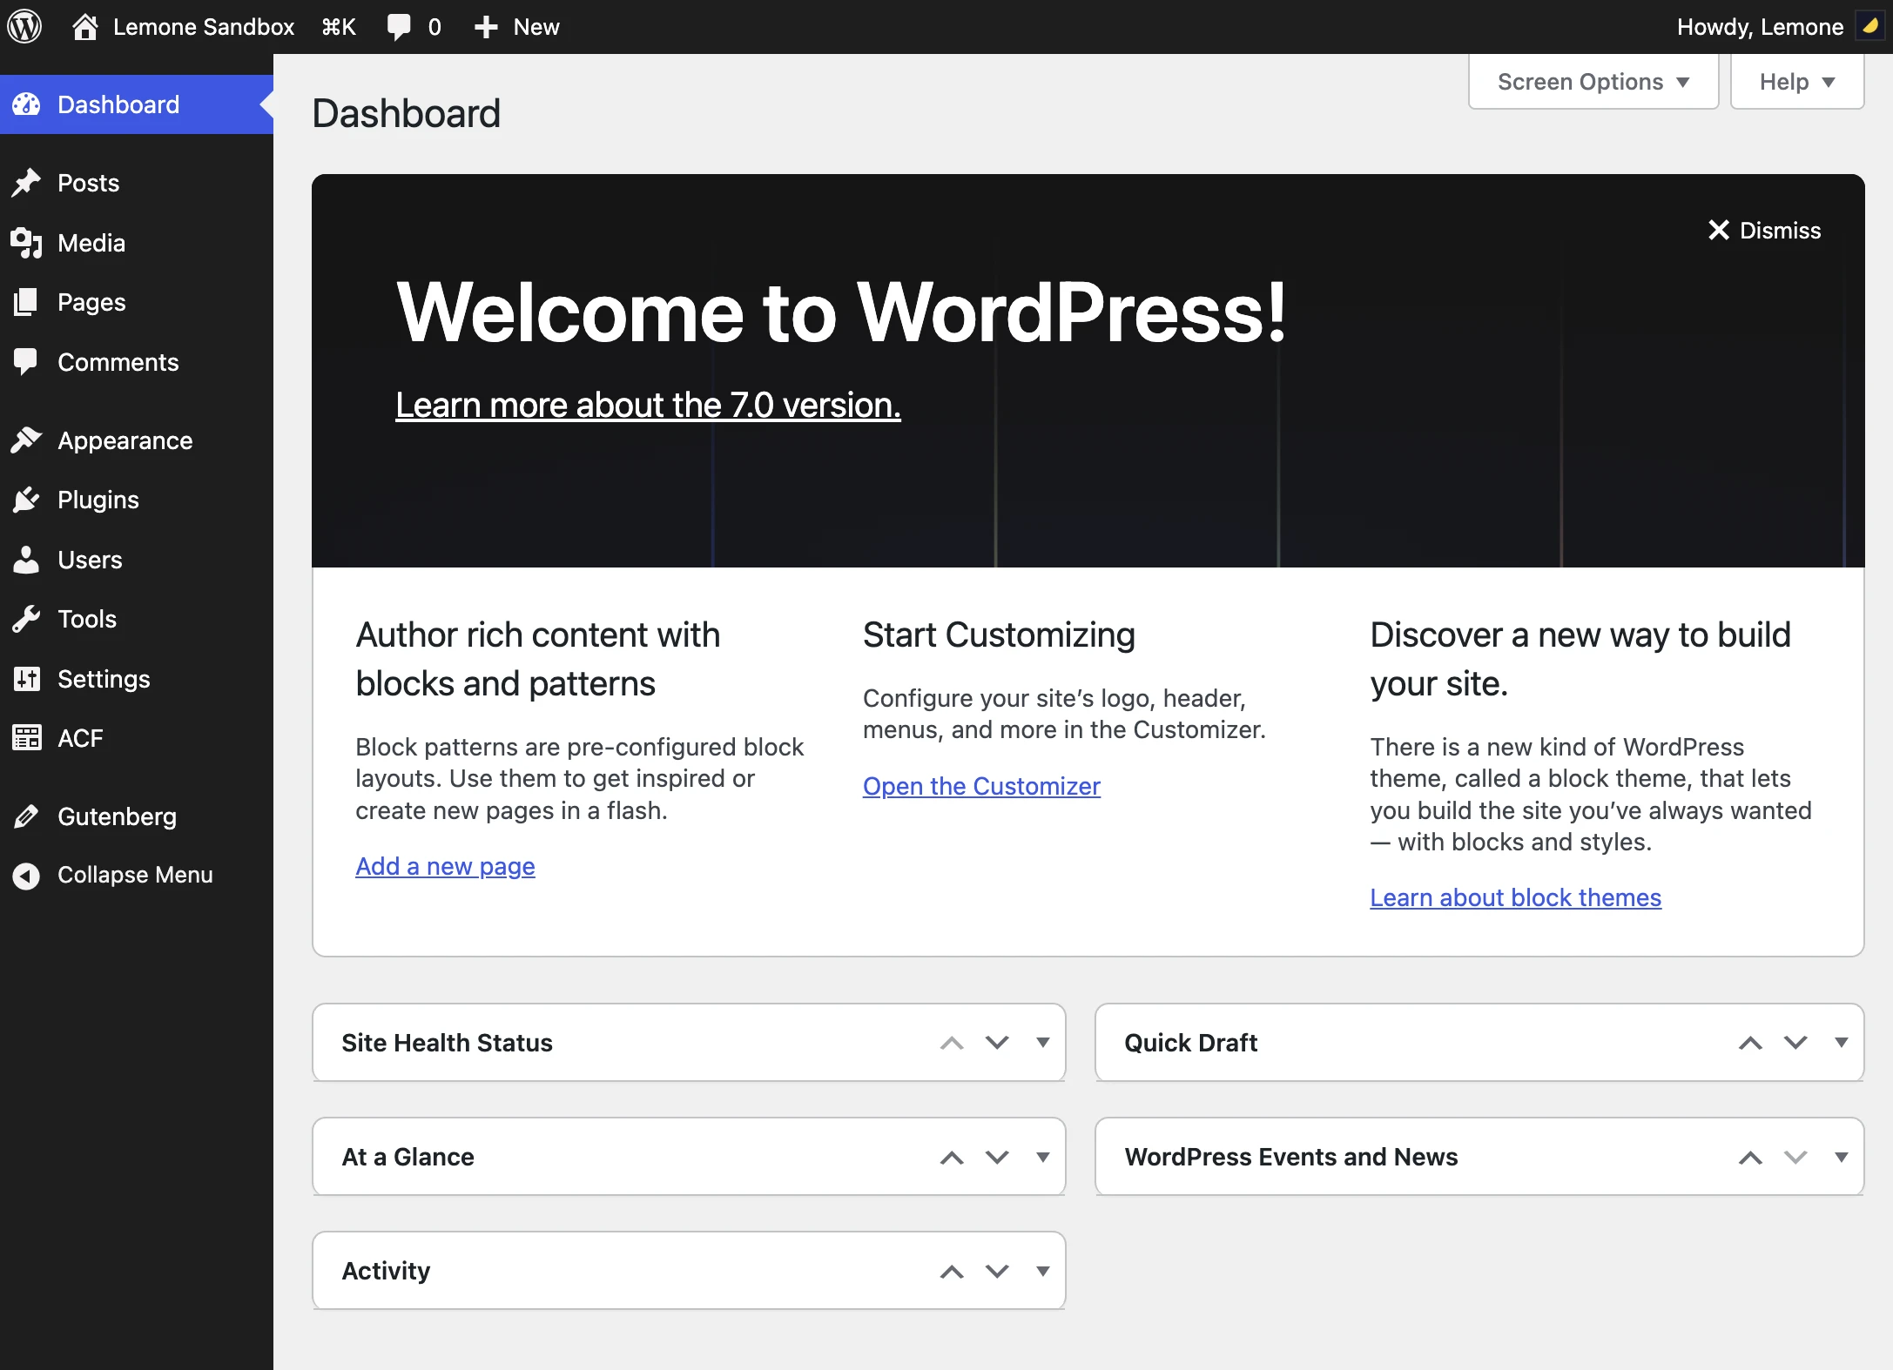The image size is (1893, 1370).
Task: Select Dashboard in the admin menu
Action: click(x=137, y=104)
